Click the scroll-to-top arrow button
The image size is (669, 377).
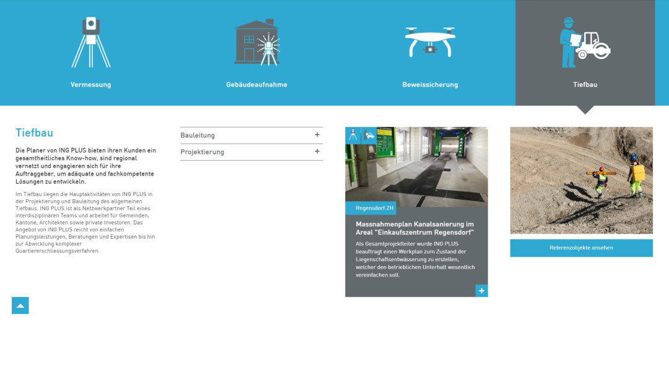click(20, 306)
